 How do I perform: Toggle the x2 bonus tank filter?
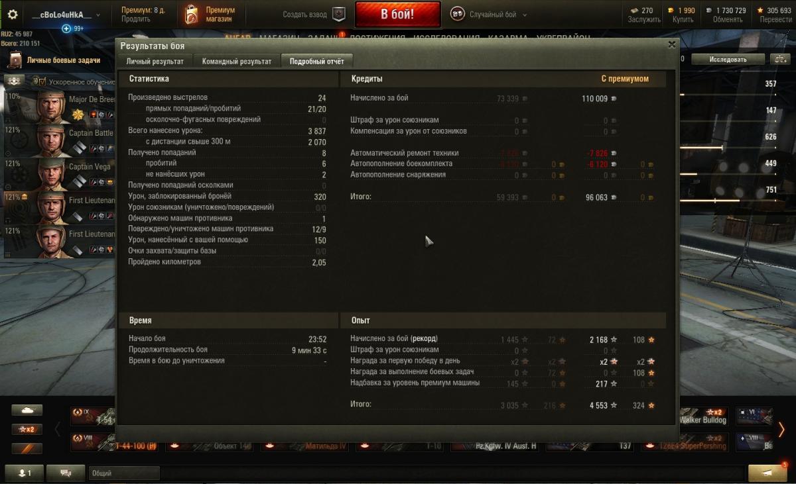pos(27,429)
